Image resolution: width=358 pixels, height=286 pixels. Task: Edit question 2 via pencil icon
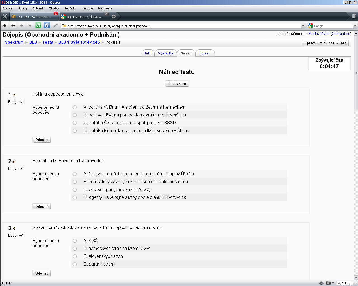point(14,162)
